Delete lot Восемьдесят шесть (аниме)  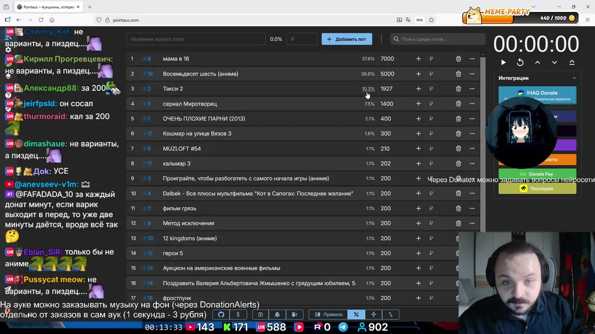(x=458, y=74)
